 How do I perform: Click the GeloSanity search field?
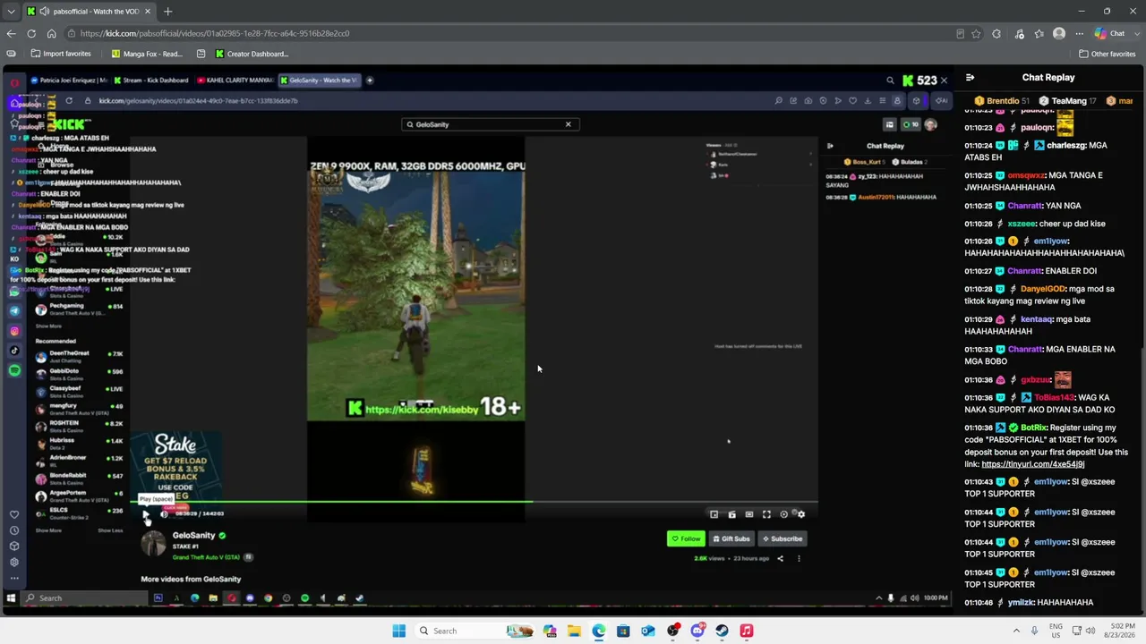pyautogui.click(x=491, y=124)
